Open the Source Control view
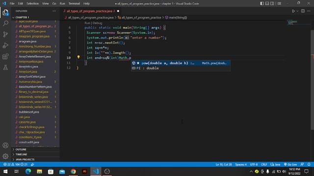This screenshot has height=176, width=314. coord(5,34)
